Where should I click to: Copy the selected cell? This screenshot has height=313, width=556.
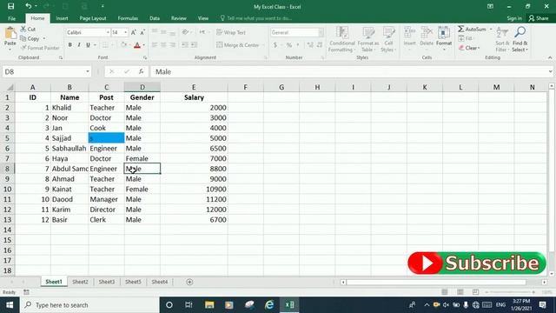pyautogui.click(x=30, y=38)
